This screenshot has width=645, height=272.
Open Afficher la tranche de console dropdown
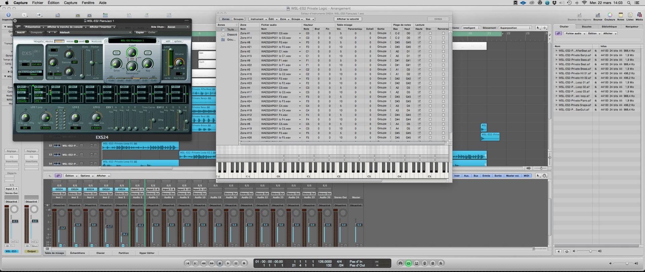[67, 27]
